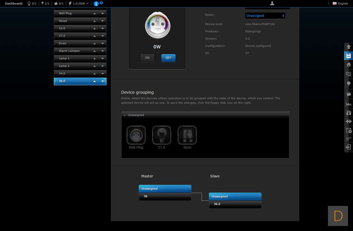The image size is (353, 231).
Task: Open the plugins puzzle piece icon
Action: tap(349, 122)
